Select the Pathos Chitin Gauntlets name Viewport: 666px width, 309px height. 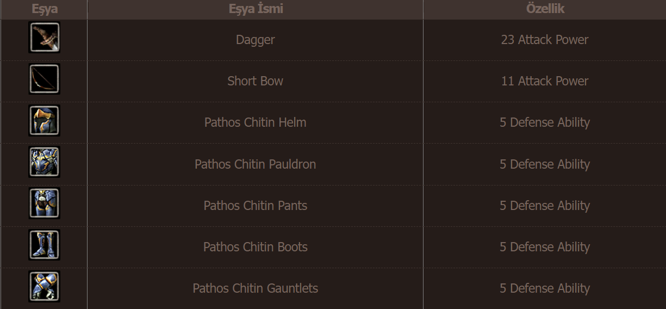tap(255, 288)
